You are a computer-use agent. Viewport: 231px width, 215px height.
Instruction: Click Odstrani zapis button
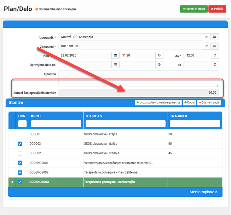(x=209, y=103)
